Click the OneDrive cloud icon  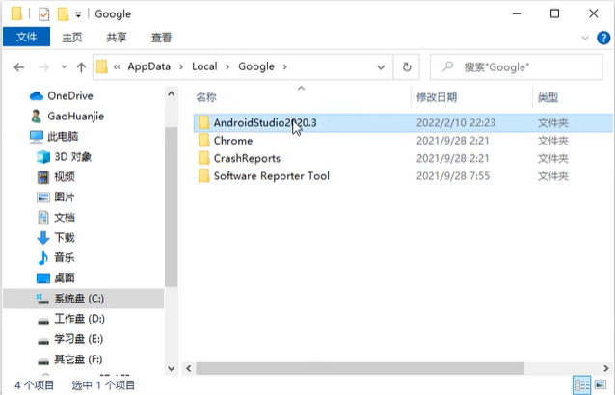(37, 96)
